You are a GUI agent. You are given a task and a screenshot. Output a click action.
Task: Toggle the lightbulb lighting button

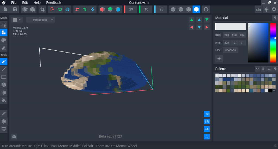[266, 9]
